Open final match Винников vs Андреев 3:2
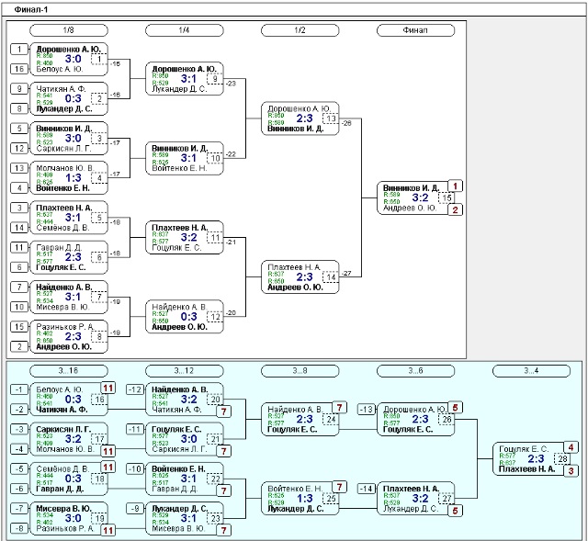The height and width of the screenshot is (541, 588). (415, 198)
